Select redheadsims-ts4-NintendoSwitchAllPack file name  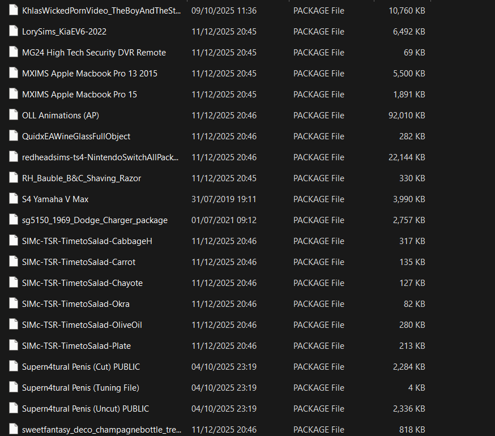pos(100,157)
